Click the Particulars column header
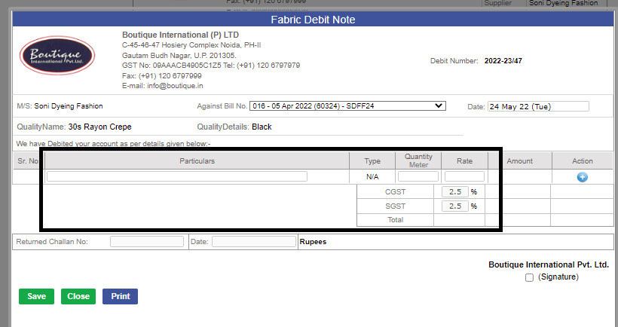The height and width of the screenshot is (327, 618). [197, 161]
